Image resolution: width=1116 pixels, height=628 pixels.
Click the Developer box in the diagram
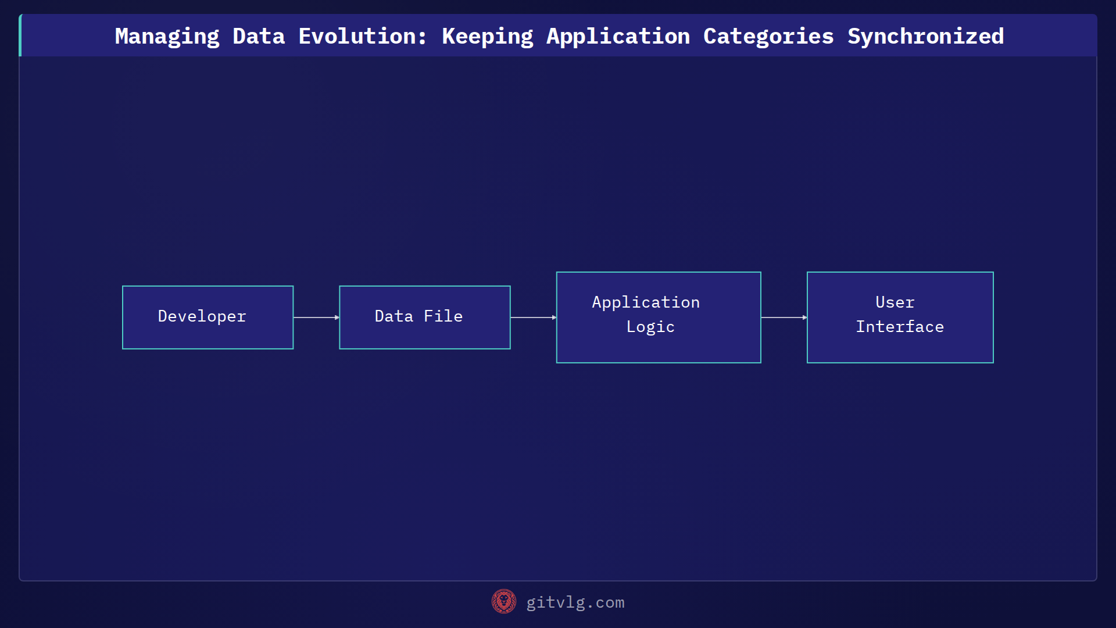[x=208, y=317]
